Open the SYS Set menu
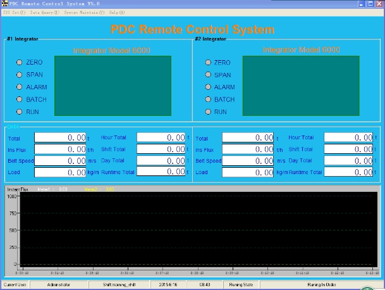385x290 pixels. [x=14, y=12]
